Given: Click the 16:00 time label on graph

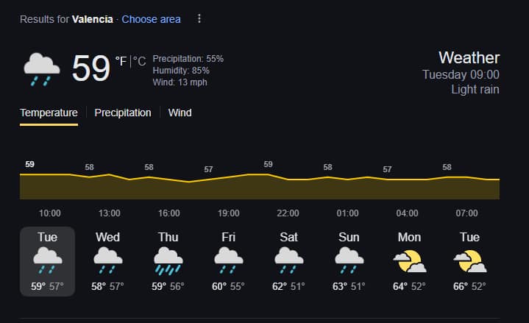Looking at the screenshot, I should 168,213.
